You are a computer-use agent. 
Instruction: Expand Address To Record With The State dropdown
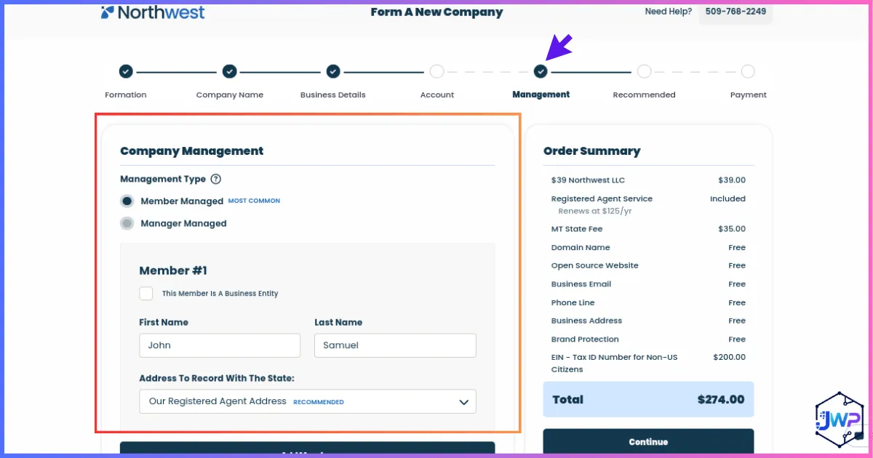coord(308,401)
